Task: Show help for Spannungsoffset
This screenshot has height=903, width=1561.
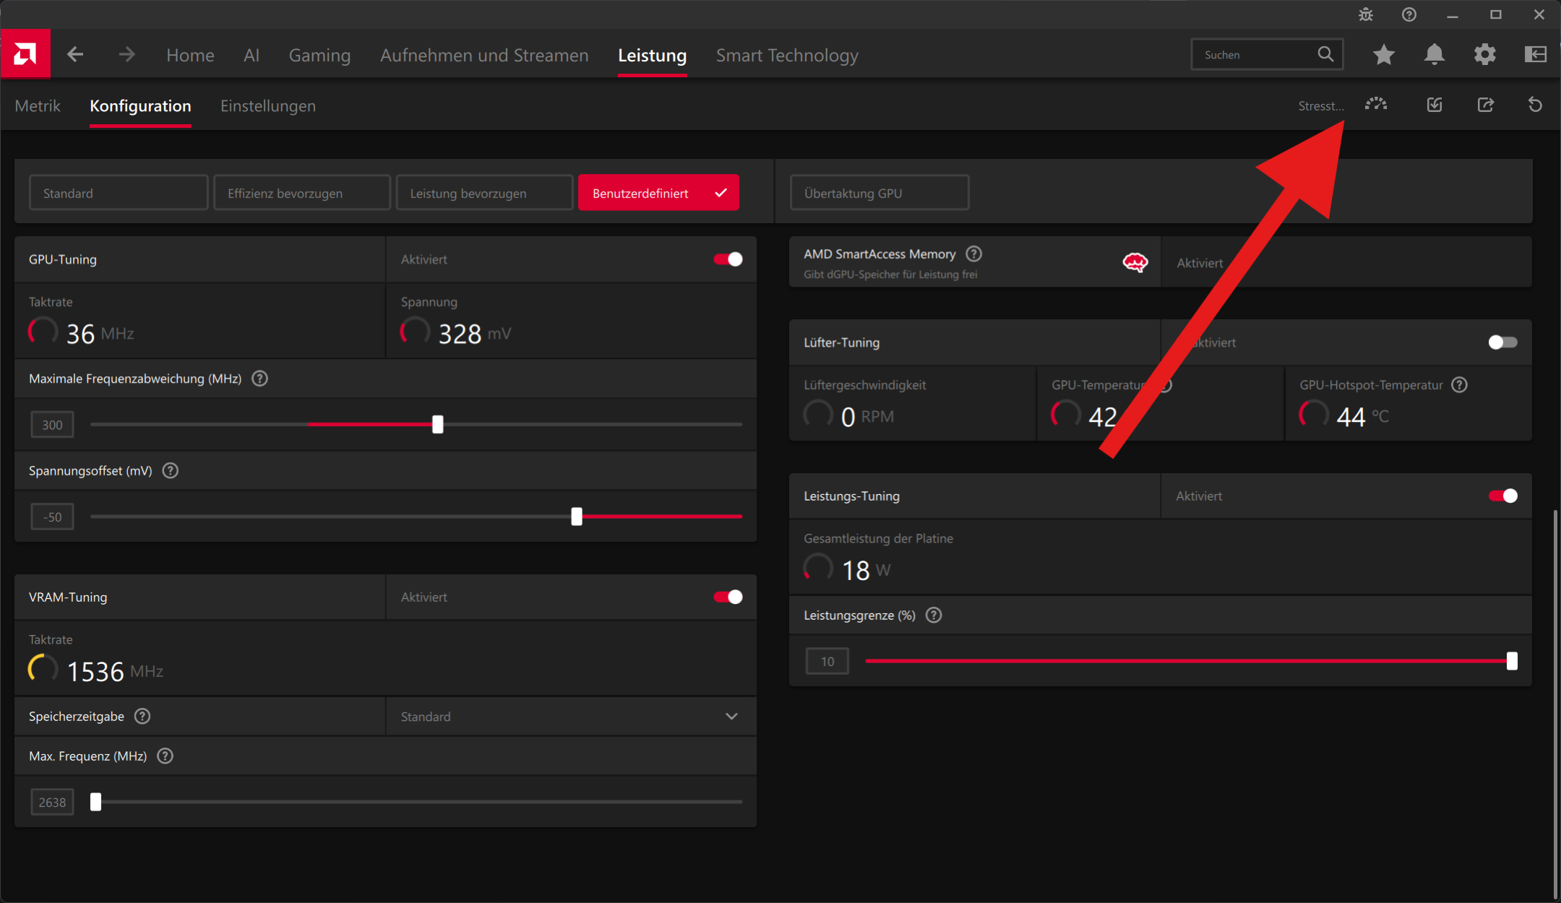Action: click(171, 471)
